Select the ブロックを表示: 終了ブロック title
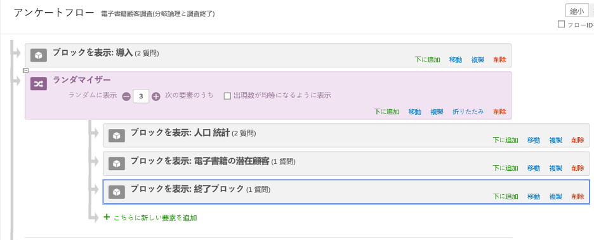The width and height of the screenshot is (594, 240). (187, 189)
